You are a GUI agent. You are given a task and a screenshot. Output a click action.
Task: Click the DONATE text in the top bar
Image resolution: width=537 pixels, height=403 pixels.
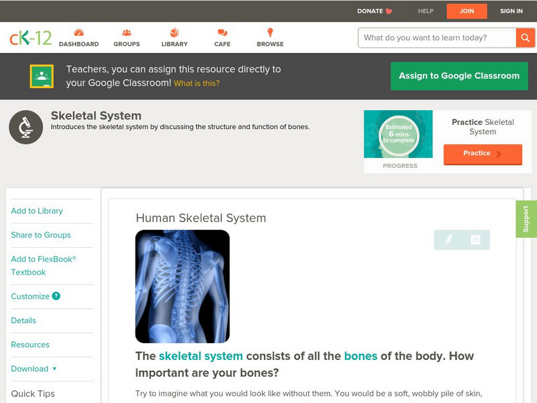[x=370, y=11]
